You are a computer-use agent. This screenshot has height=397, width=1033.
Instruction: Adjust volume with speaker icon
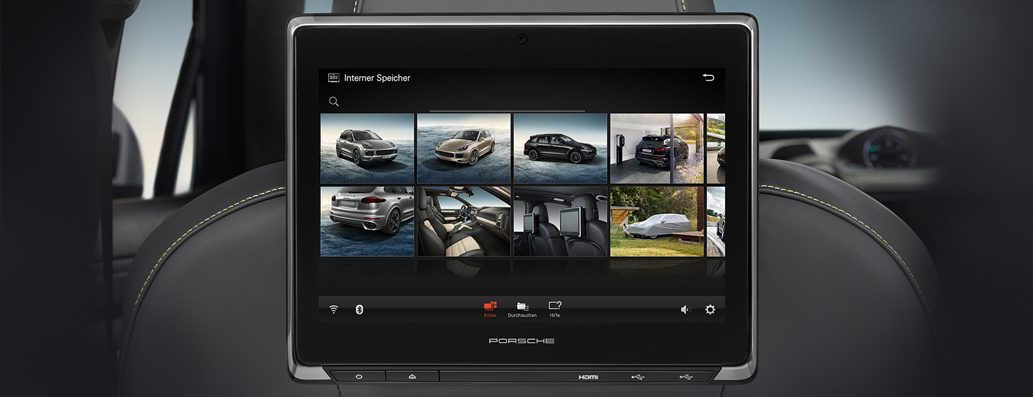[x=686, y=310]
